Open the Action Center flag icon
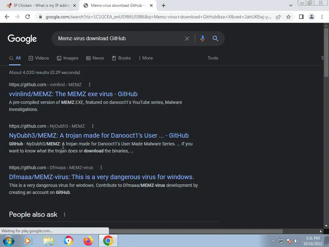This screenshot has width=329, height=247. coord(289,241)
